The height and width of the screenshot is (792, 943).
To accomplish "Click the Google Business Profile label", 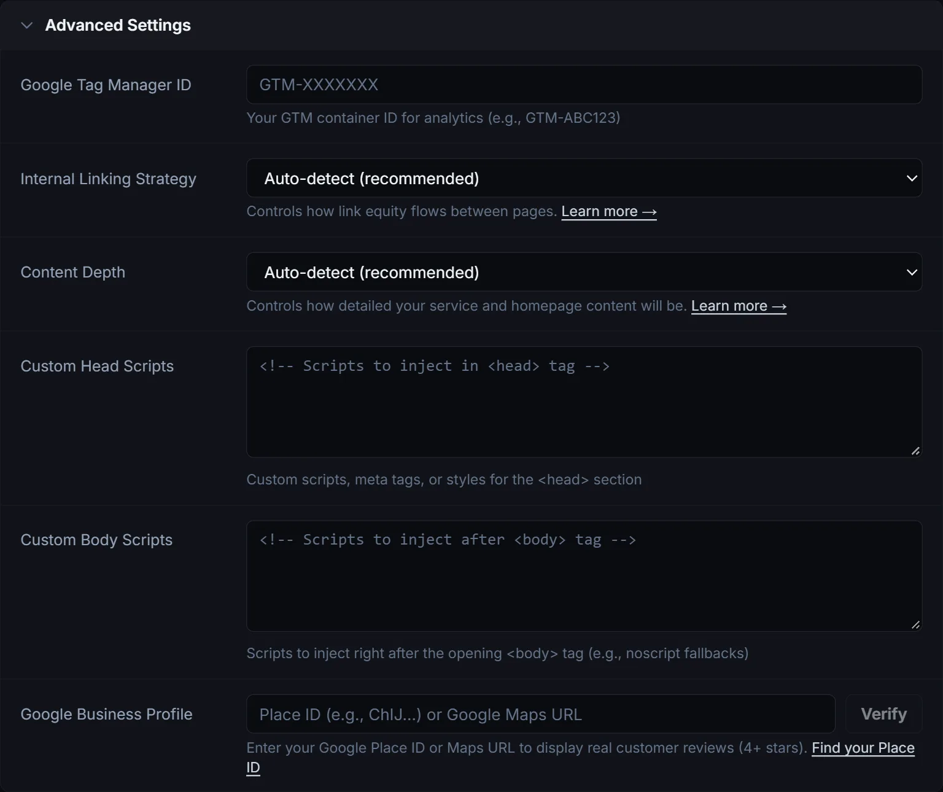I will coord(106,714).
